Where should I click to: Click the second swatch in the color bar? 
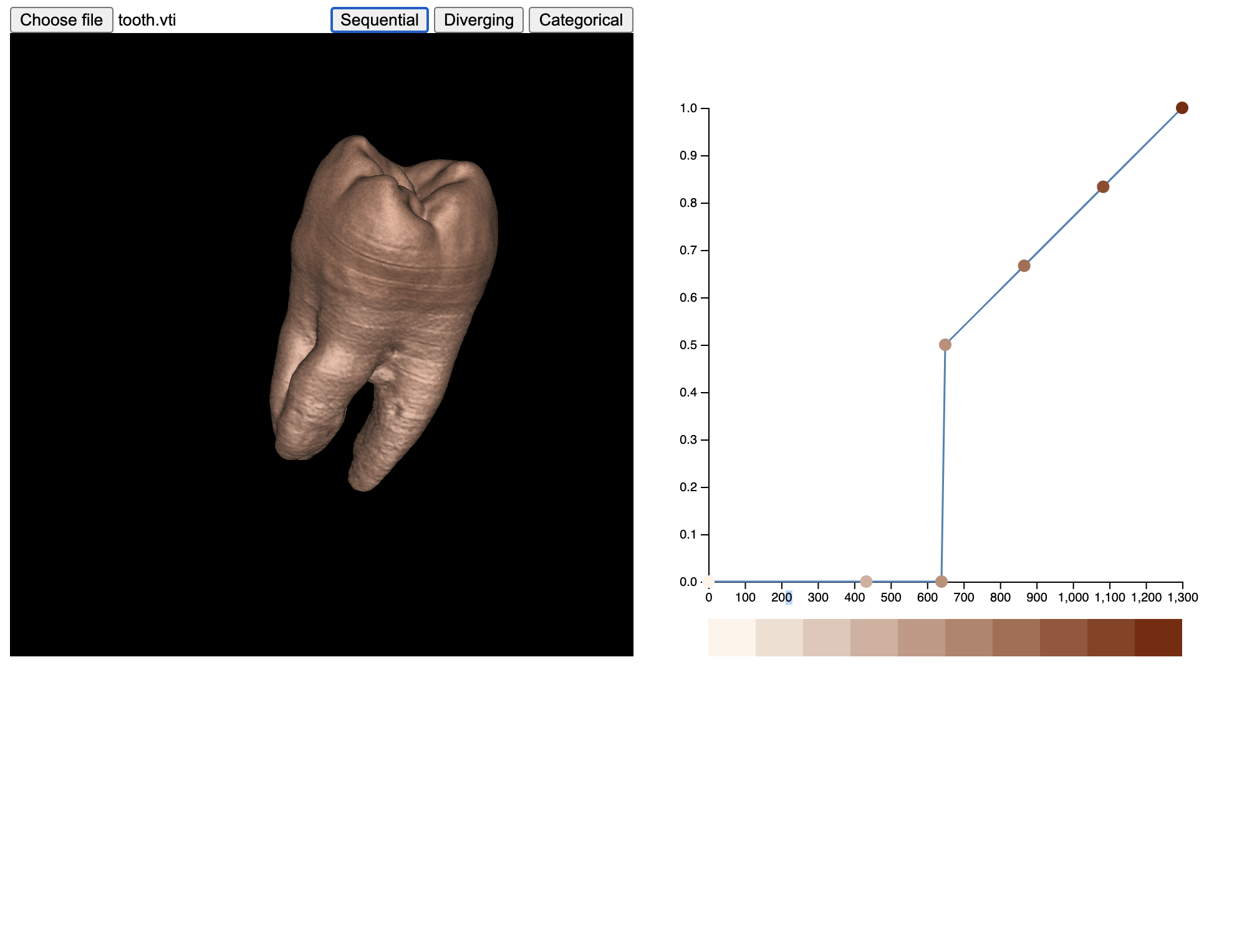click(779, 638)
